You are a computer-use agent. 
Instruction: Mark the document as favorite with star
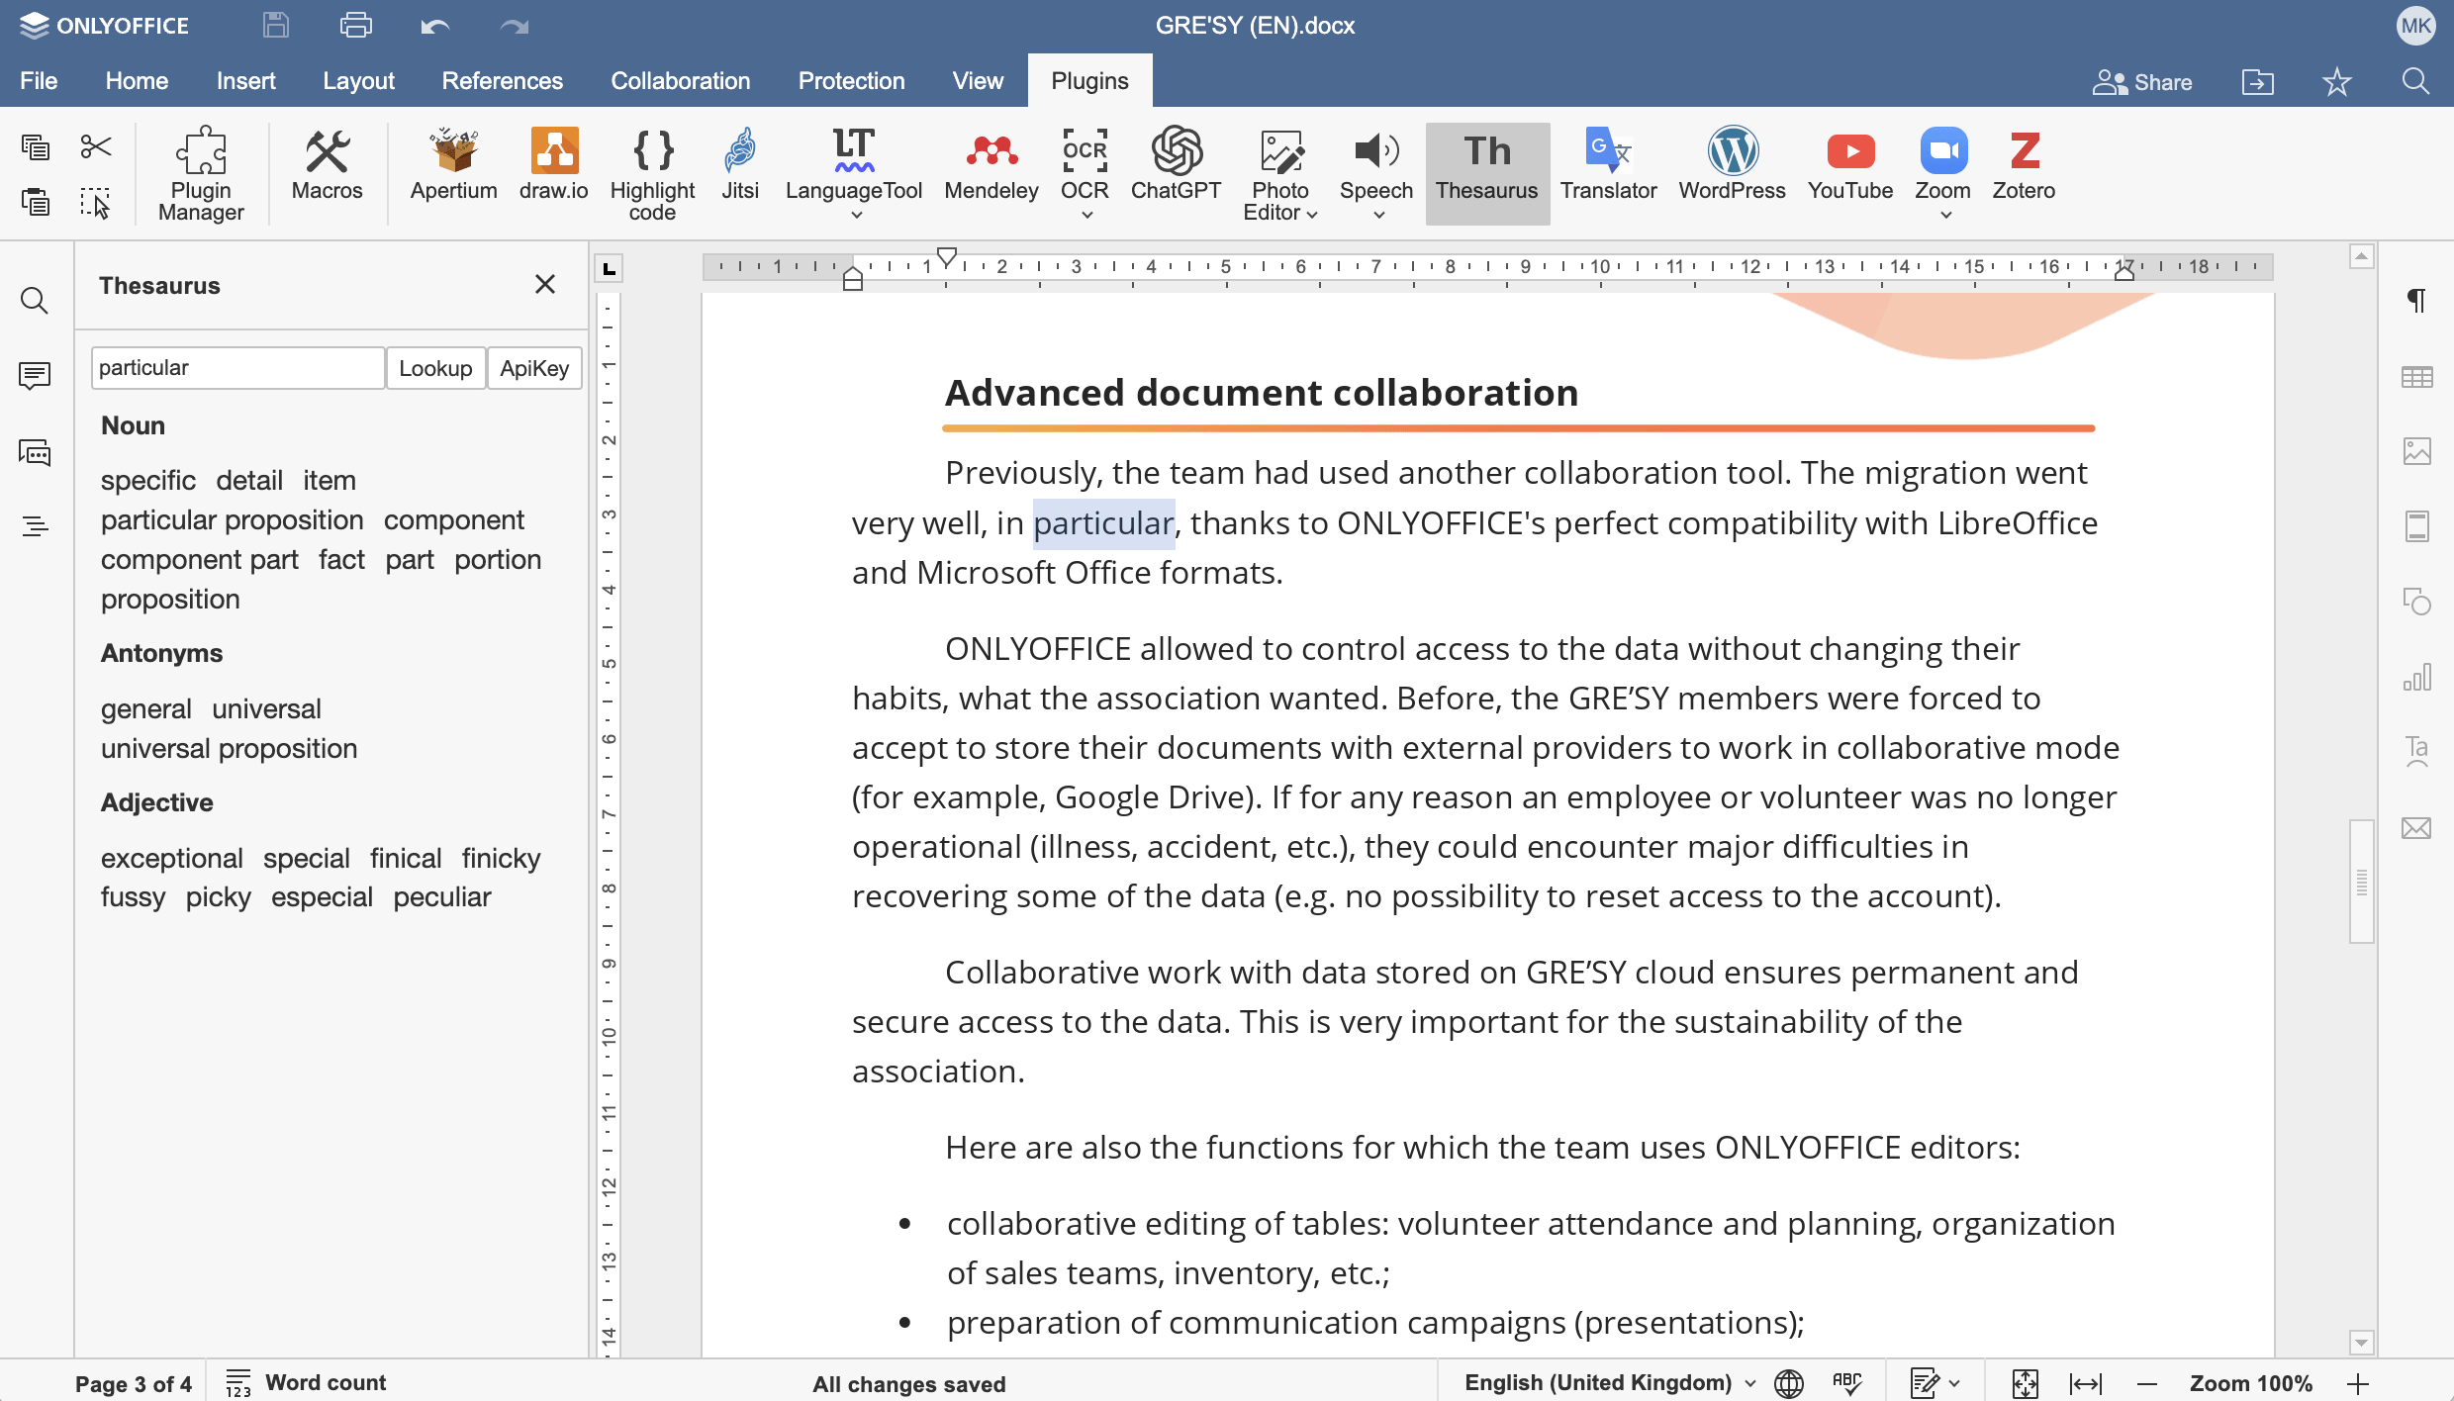click(2336, 81)
